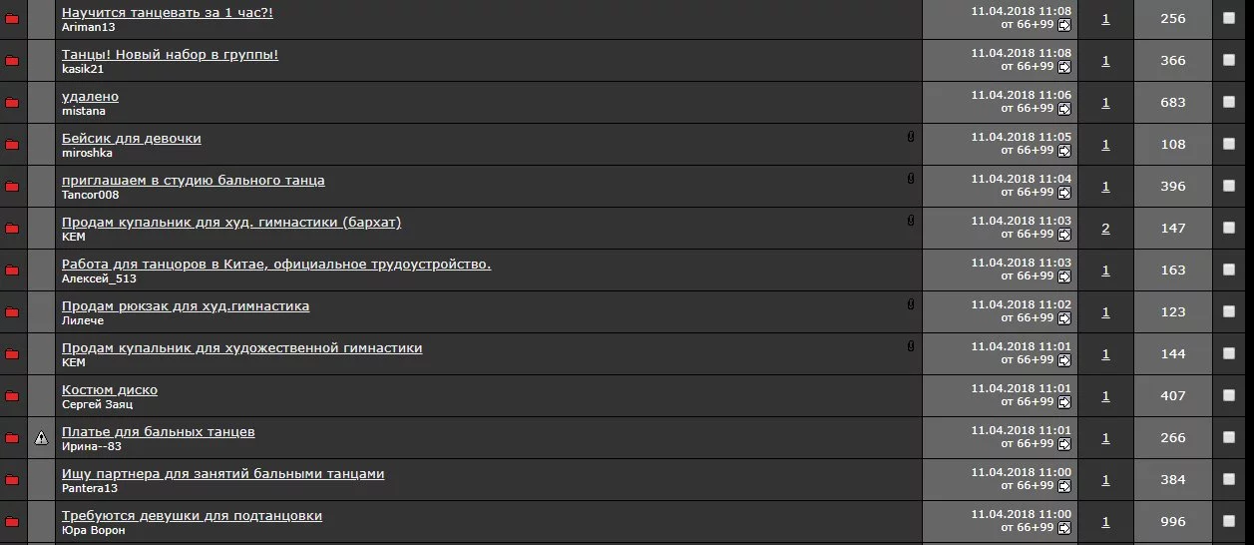Jump to last post of Костюм диско
The width and height of the screenshot is (1254, 545).
point(1064,402)
